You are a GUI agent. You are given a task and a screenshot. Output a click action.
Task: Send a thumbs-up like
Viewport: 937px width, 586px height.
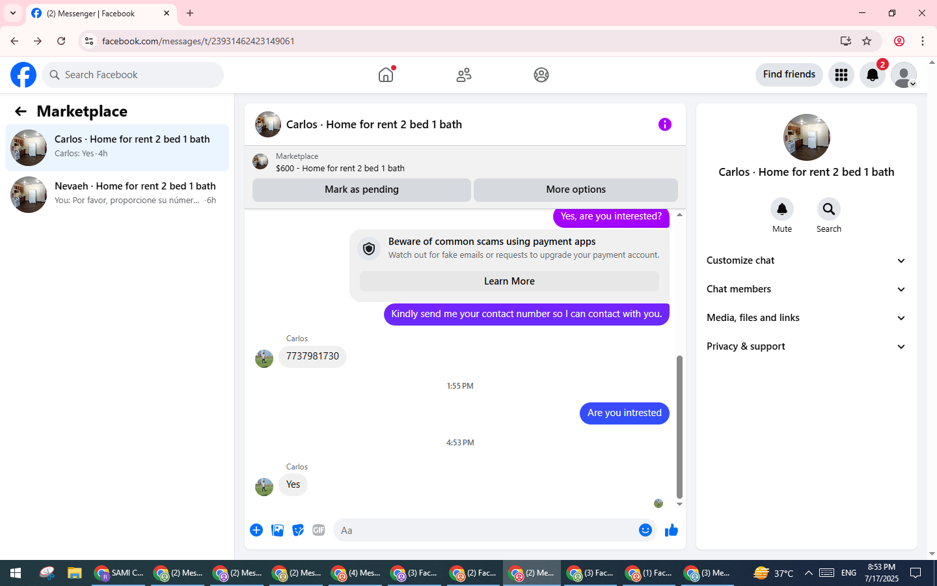coord(672,530)
